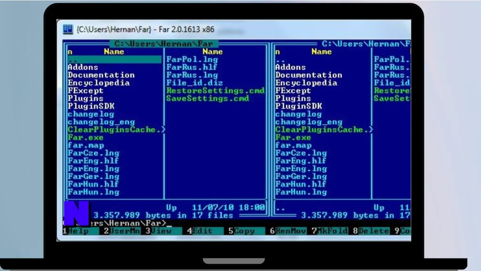
Task: Select FarGer.lng in the left panel
Action: click(93, 176)
